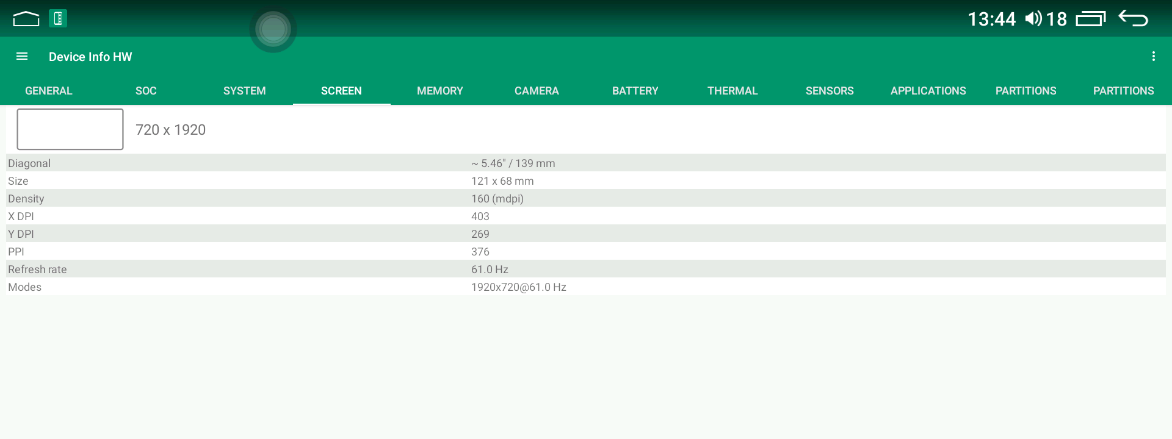Tap the floating circular assistive button
1172x439 pixels.
(x=273, y=29)
